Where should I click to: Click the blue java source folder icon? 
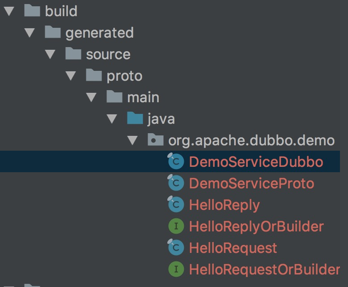pos(135,119)
